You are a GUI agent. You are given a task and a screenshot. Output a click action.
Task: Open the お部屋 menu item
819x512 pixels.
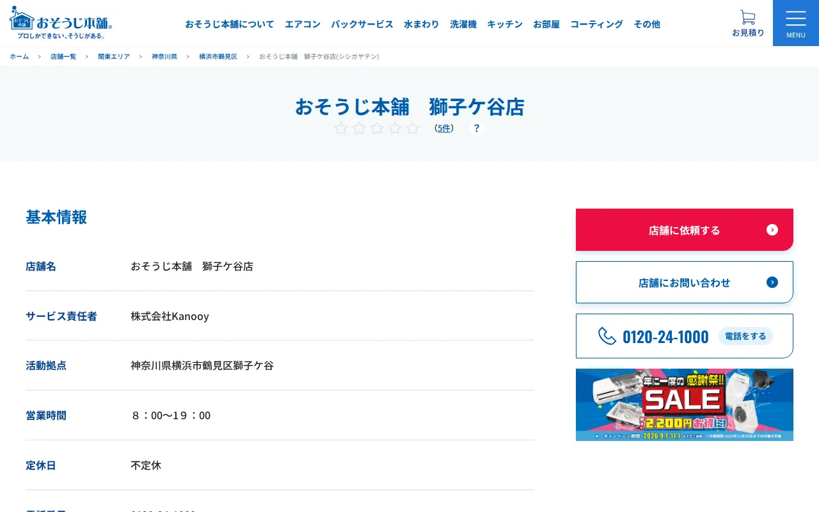coord(546,24)
